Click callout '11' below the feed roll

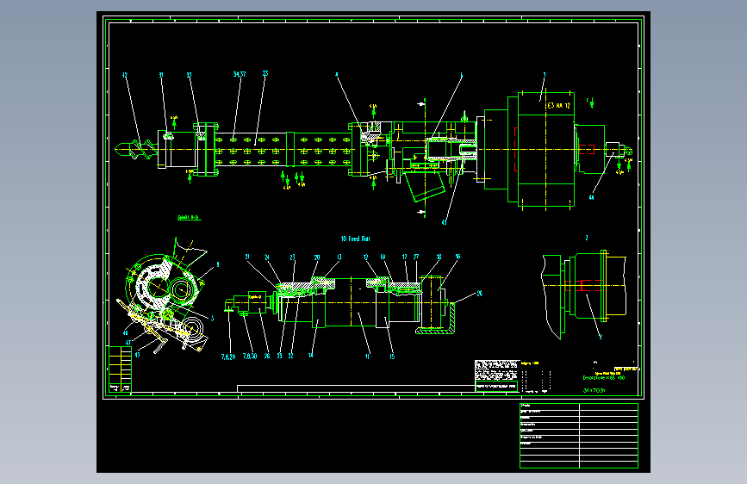coord(367,357)
